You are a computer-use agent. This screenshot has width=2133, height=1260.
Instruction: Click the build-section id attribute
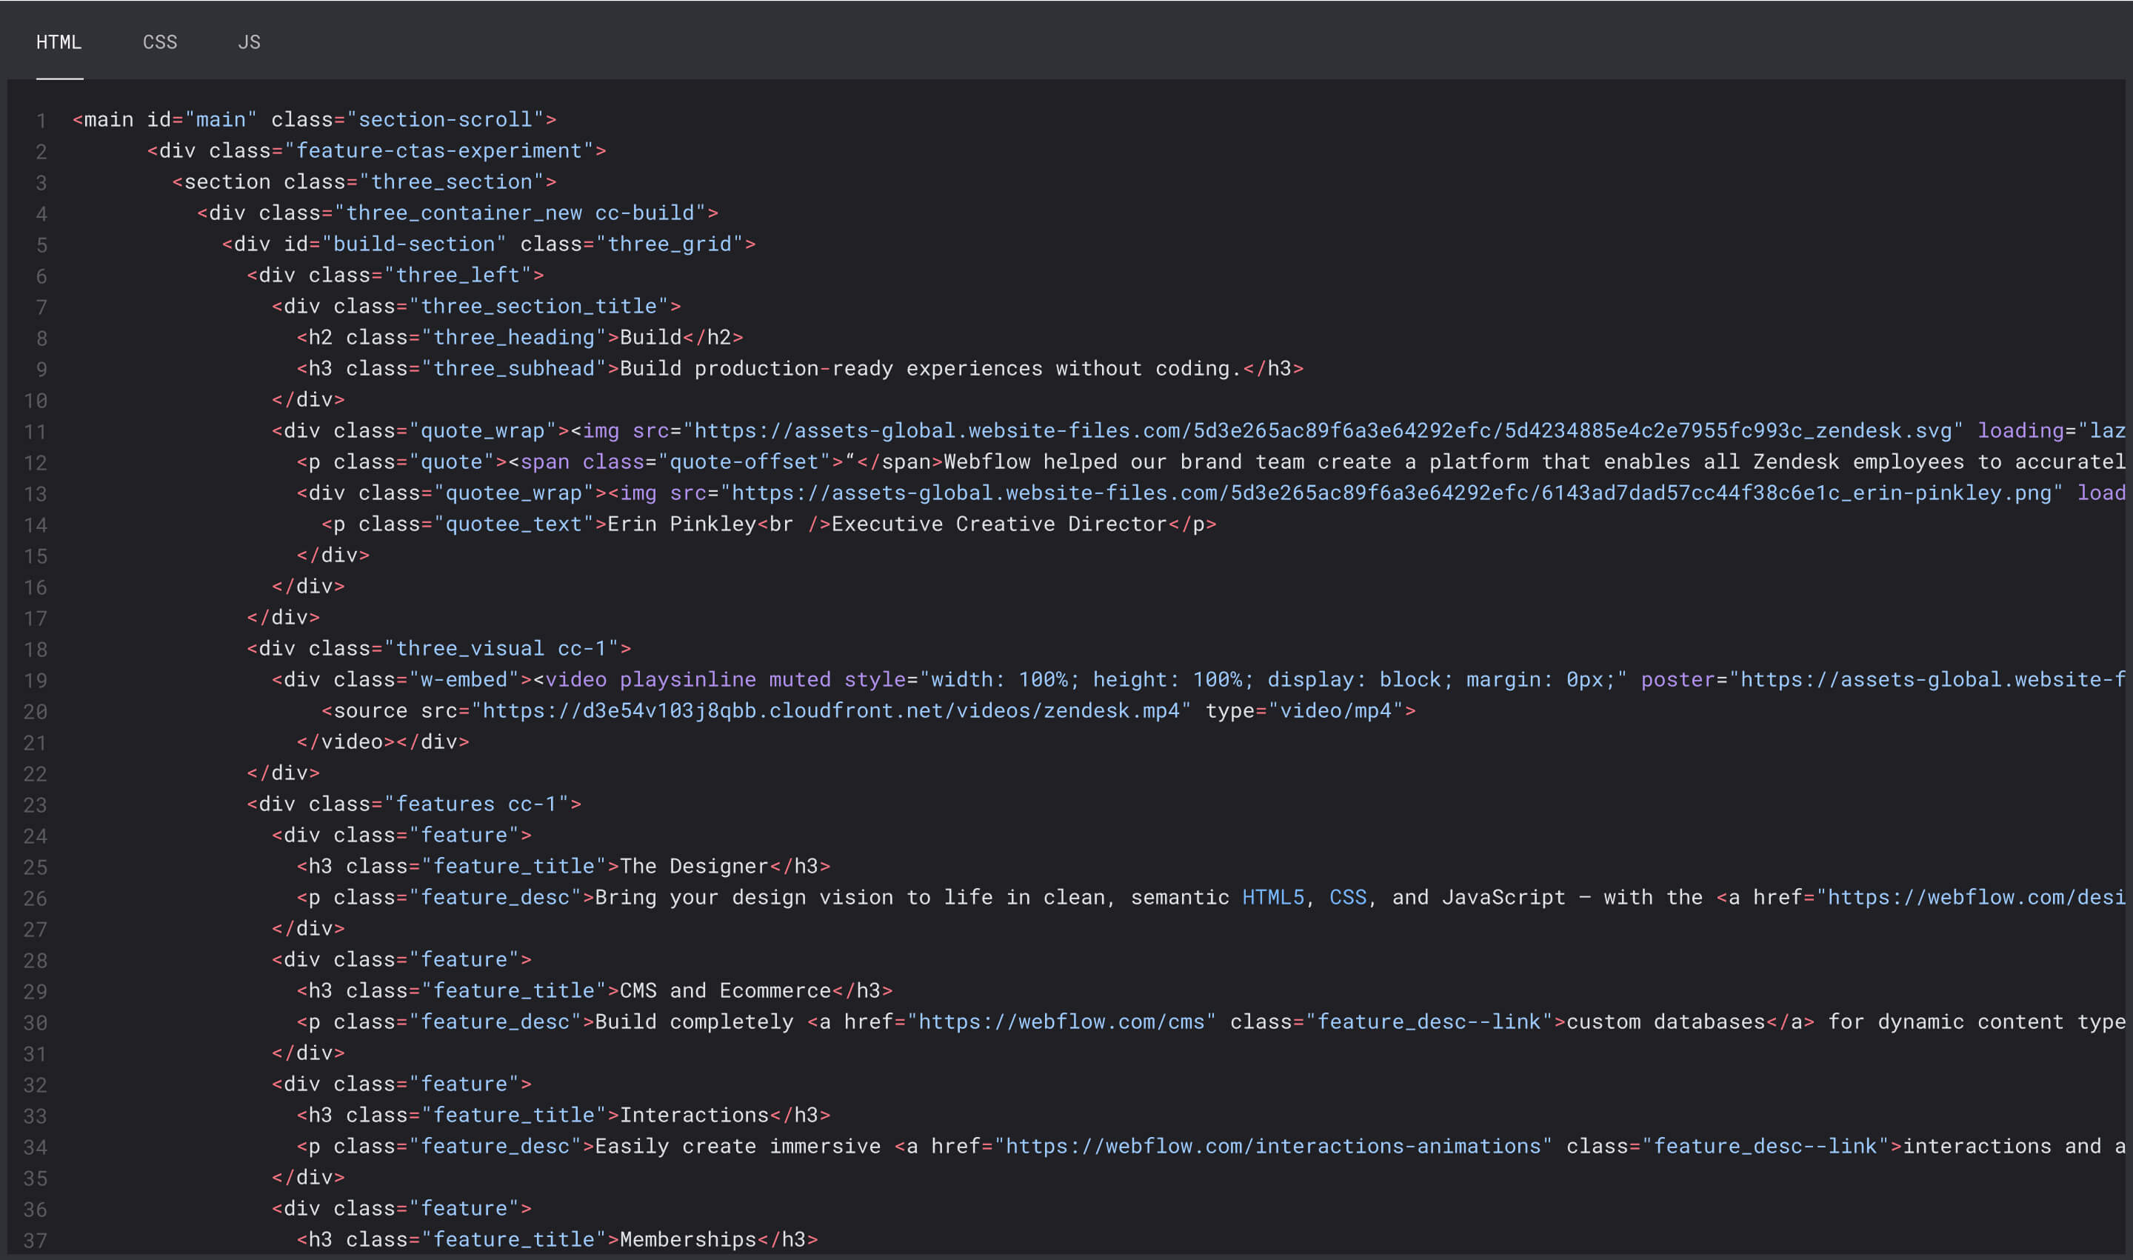(413, 244)
